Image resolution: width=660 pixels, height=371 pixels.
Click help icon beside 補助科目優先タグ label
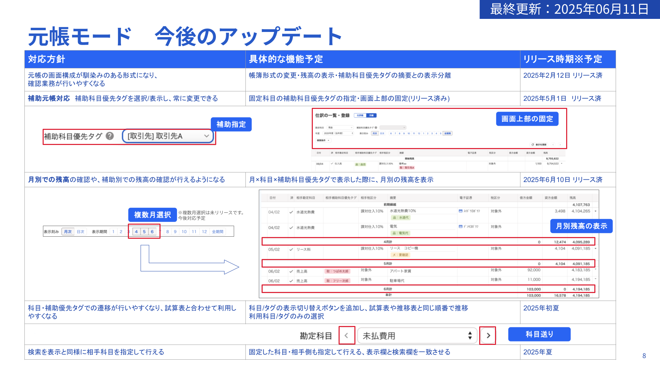pyautogui.click(x=110, y=136)
